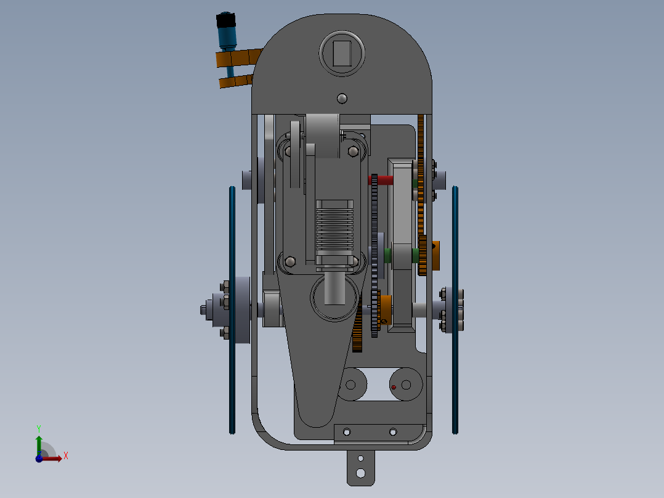664x498 pixels.
Task: Click the red X axis arrow of the view triad
Action: point(52,459)
